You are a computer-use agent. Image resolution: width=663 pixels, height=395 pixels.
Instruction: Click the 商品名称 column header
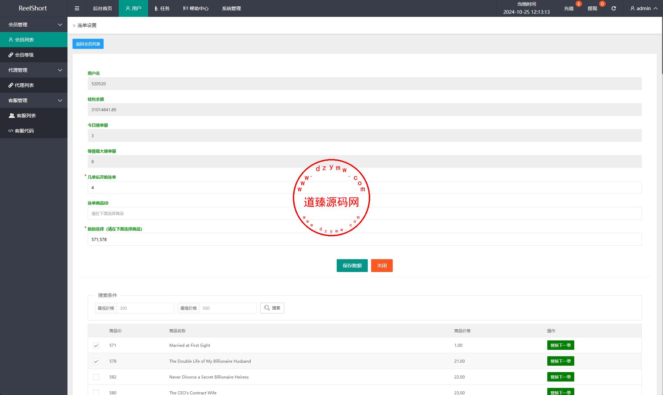pos(177,331)
